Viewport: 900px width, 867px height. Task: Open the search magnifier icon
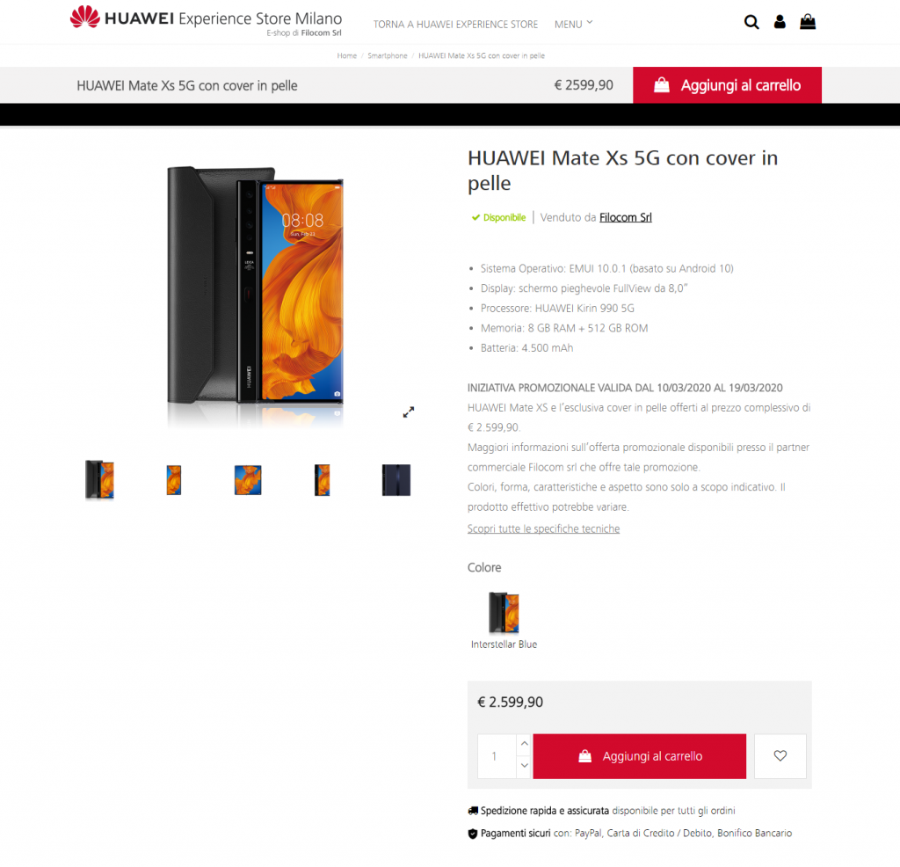click(x=751, y=22)
